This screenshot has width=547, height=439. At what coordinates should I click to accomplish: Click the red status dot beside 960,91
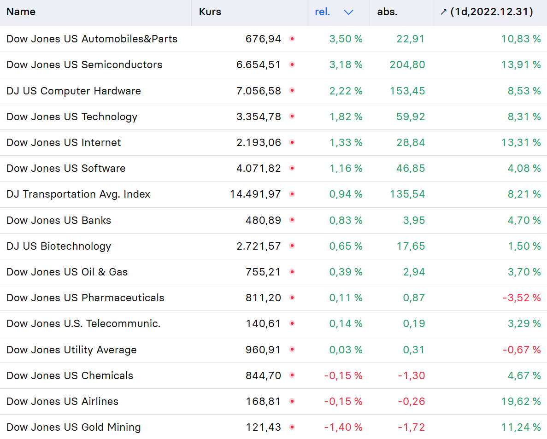292,349
